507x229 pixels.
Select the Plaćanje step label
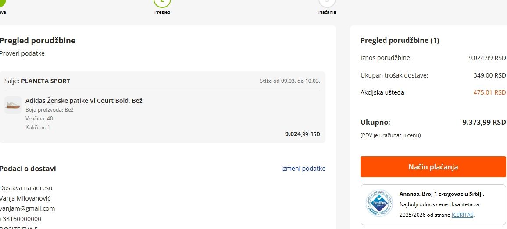pyautogui.click(x=327, y=12)
